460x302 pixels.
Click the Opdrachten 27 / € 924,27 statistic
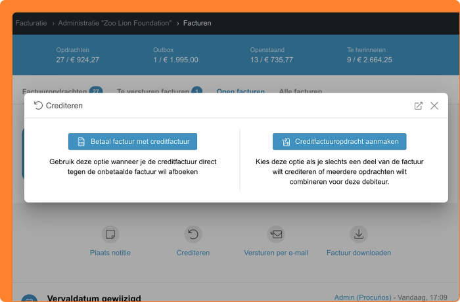pyautogui.click(x=78, y=55)
